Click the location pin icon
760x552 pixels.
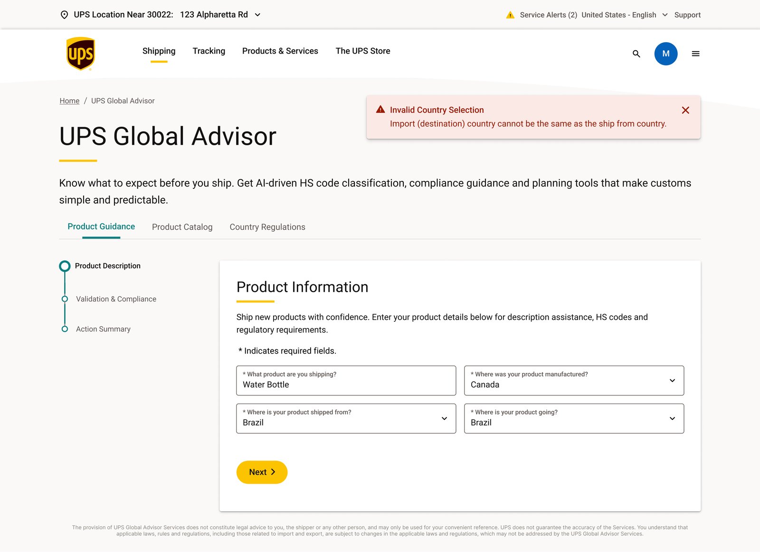click(x=65, y=15)
